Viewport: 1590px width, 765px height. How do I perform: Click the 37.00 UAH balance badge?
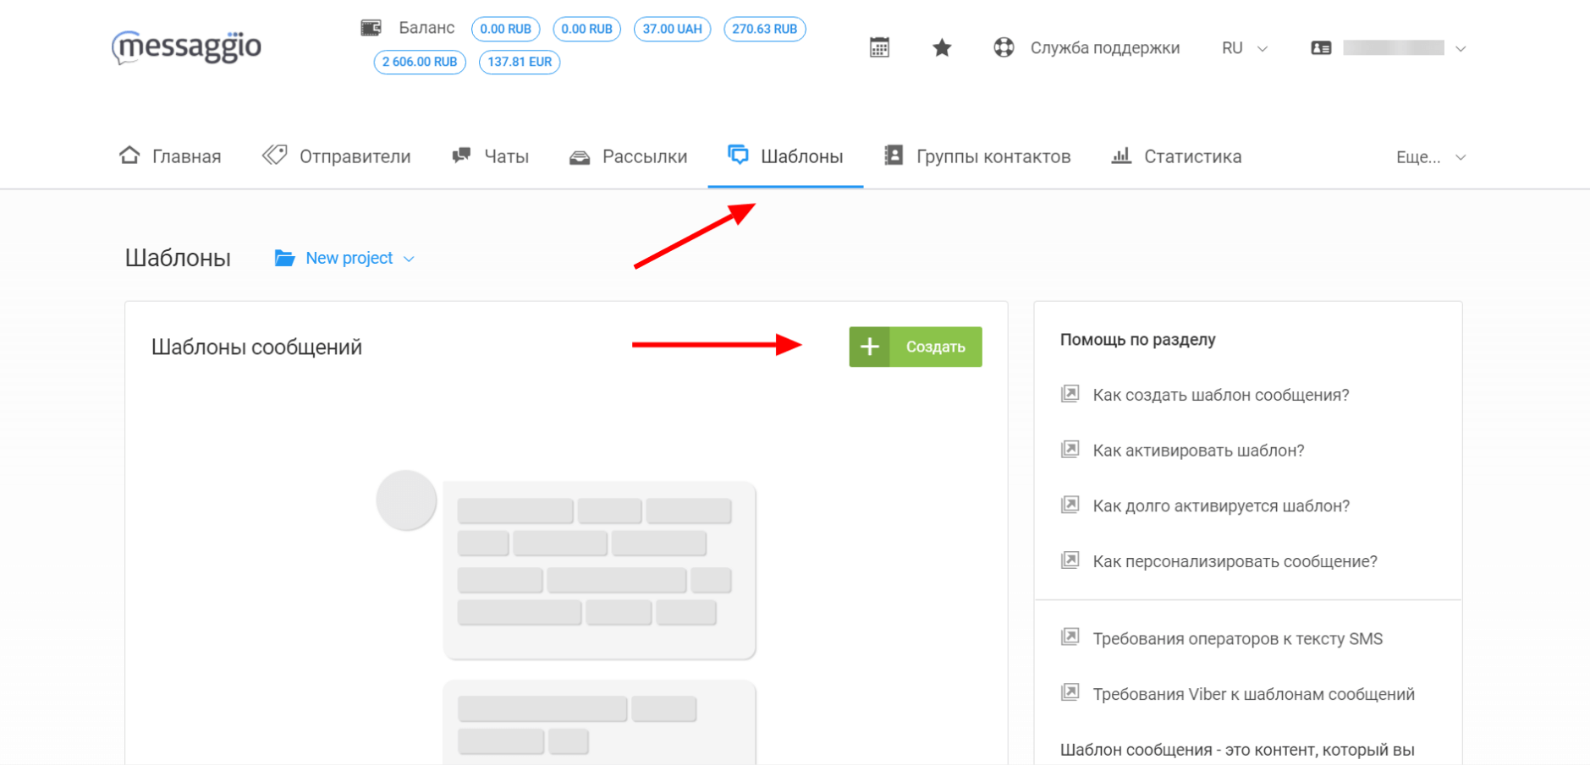[x=672, y=29]
